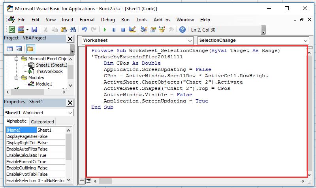Image resolution: width=316 pixels, height=188 pixels.
Task: Click Full Module View button at code window bottom
Action: coord(88,181)
